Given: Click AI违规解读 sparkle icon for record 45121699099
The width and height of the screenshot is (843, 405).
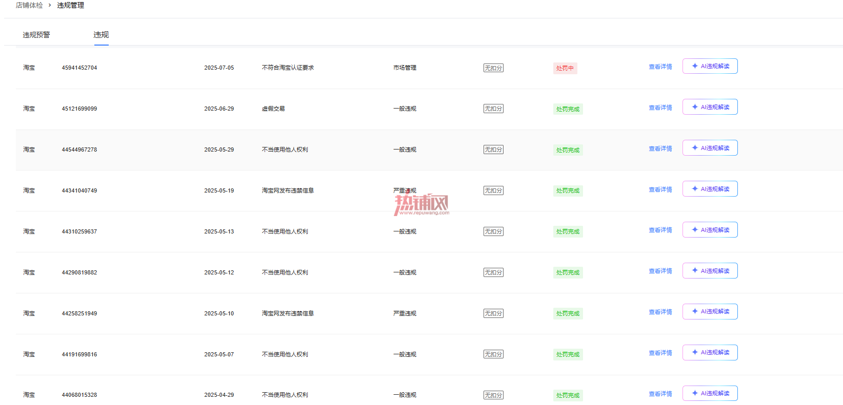Looking at the screenshot, I should 695,107.
